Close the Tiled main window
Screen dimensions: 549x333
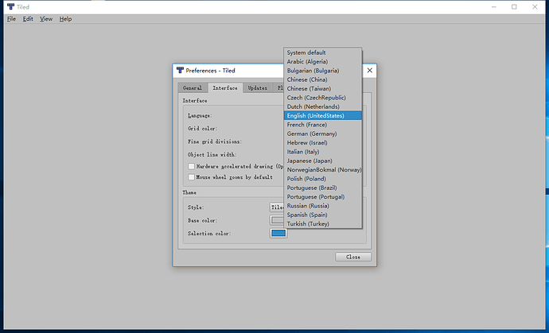pos(535,6)
